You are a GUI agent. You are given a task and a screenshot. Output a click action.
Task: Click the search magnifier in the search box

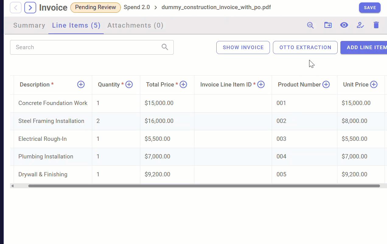point(165,47)
